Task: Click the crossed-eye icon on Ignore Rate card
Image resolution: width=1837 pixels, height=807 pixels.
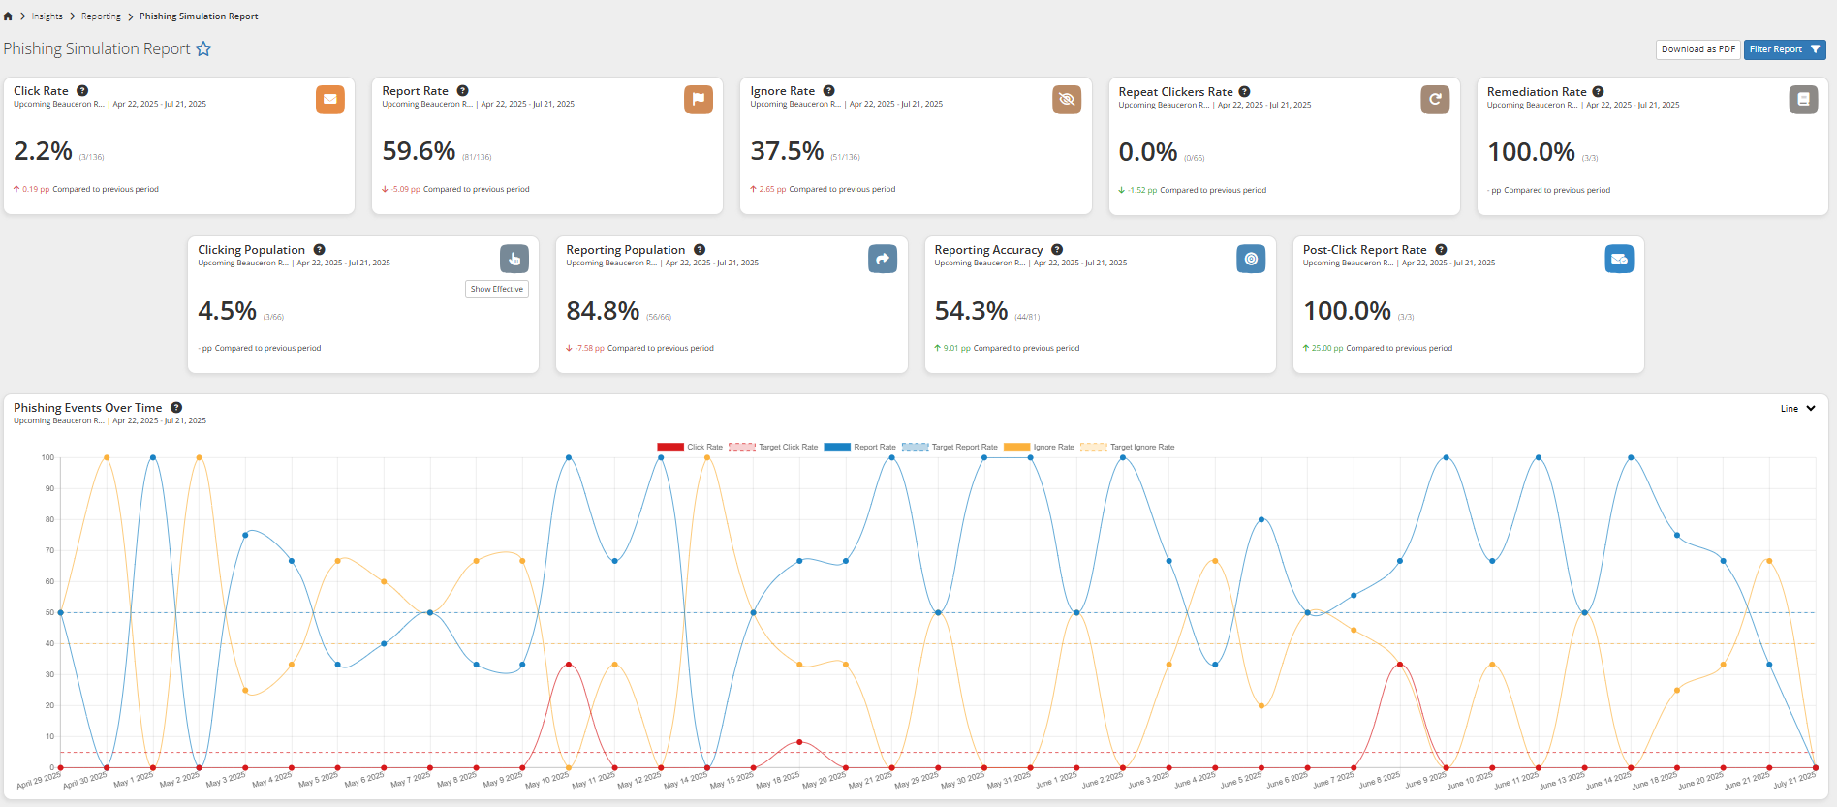Action: click(x=1067, y=100)
